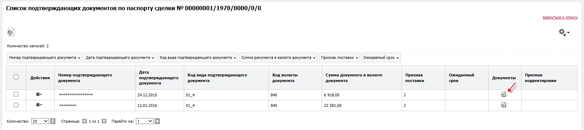The width and height of the screenshot is (584, 130).
Task: Toggle the select-all checkbox in the table header
Action: [x=16, y=77]
